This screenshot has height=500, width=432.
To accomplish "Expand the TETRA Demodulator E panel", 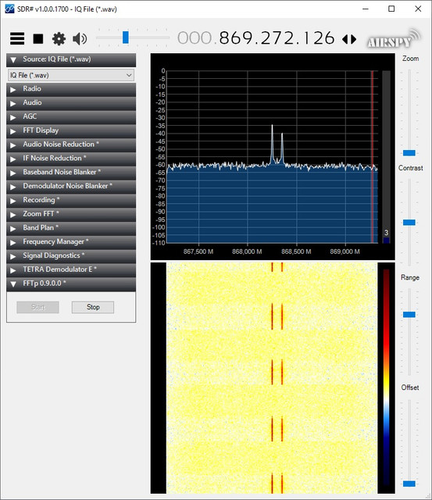I will (71, 270).
